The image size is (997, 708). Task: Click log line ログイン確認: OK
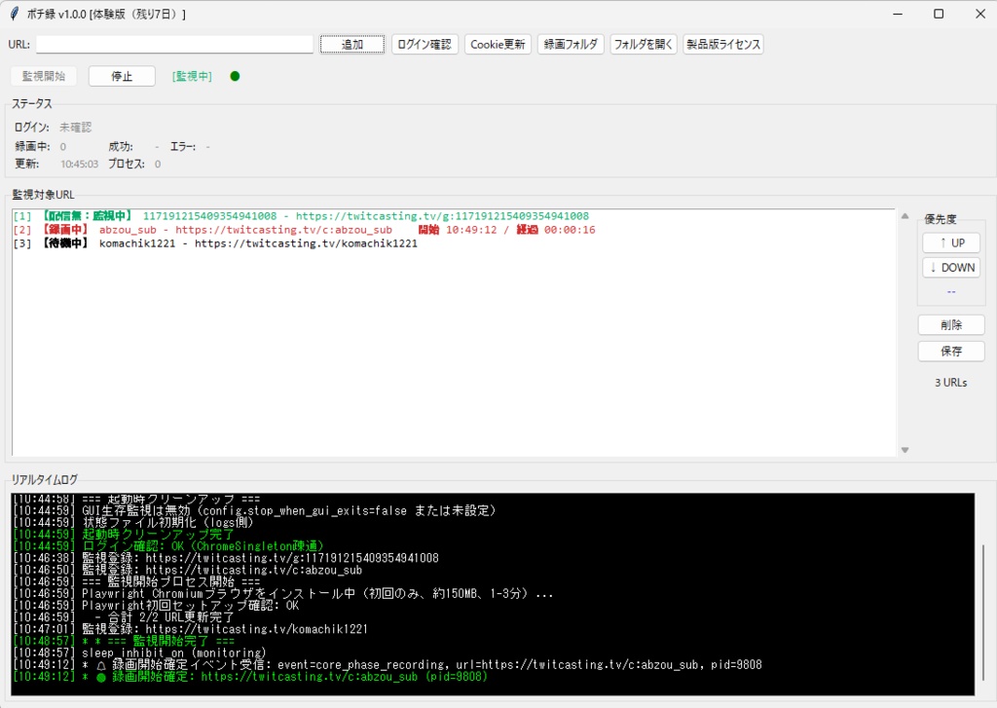point(168,545)
